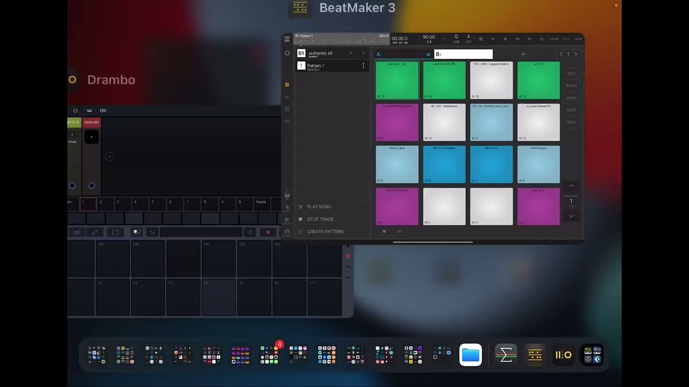The height and width of the screenshot is (387, 689).
Task: Toggle the A automation OFF setting
Action: (468, 39)
